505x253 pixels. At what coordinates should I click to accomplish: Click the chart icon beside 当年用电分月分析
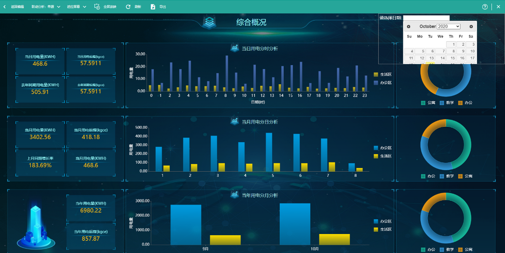[x=234, y=195]
